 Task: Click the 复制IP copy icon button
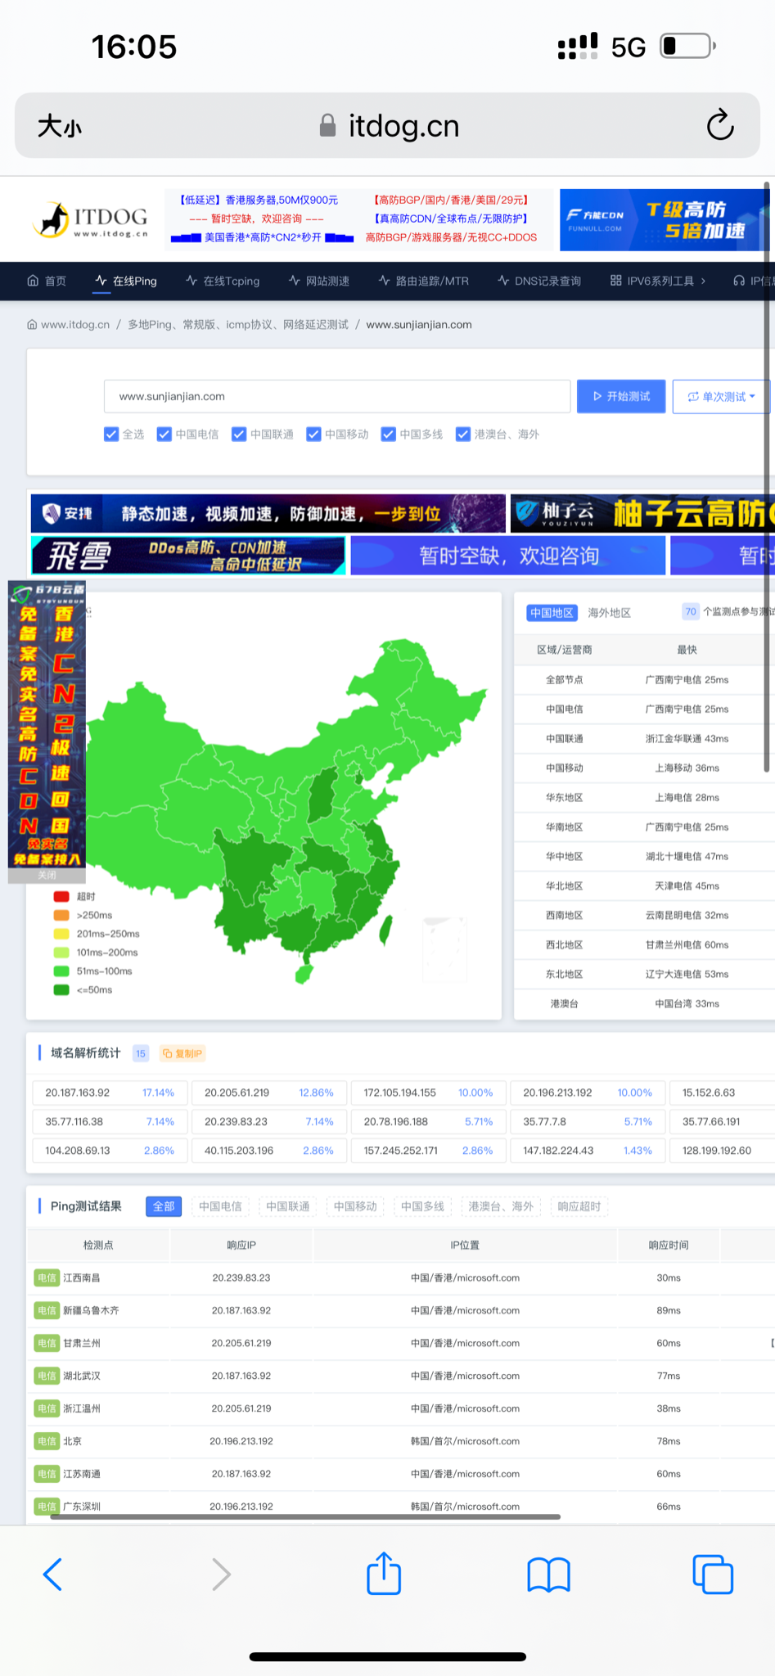click(182, 1053)
